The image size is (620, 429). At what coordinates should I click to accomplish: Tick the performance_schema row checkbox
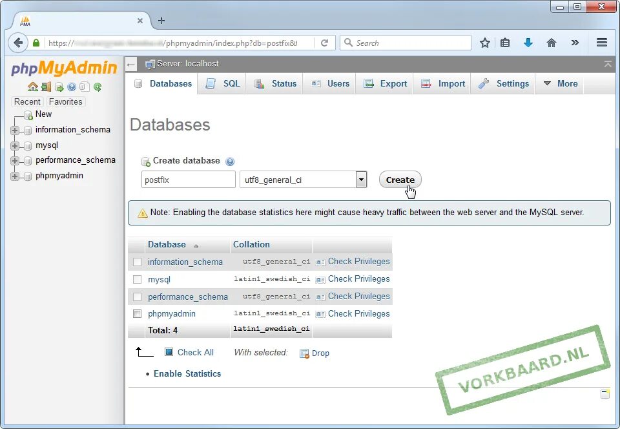(137, 297)
